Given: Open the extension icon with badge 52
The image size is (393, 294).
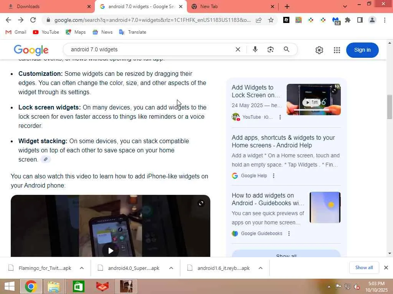Looking at the screenshot, I should coord(336,21).
